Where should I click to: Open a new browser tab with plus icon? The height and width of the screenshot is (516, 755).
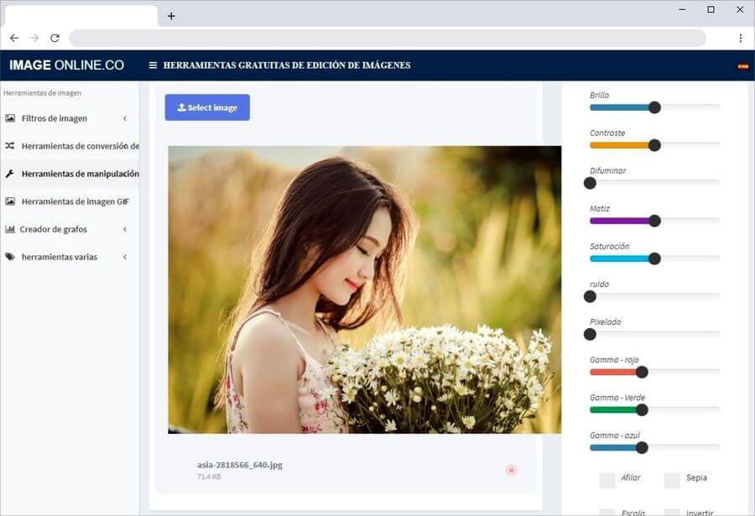pyautogui.click(x=171, y=16)
